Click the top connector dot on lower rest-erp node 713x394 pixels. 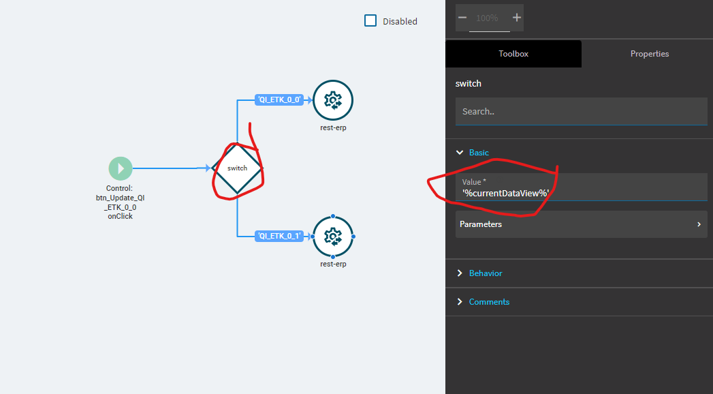333,216
